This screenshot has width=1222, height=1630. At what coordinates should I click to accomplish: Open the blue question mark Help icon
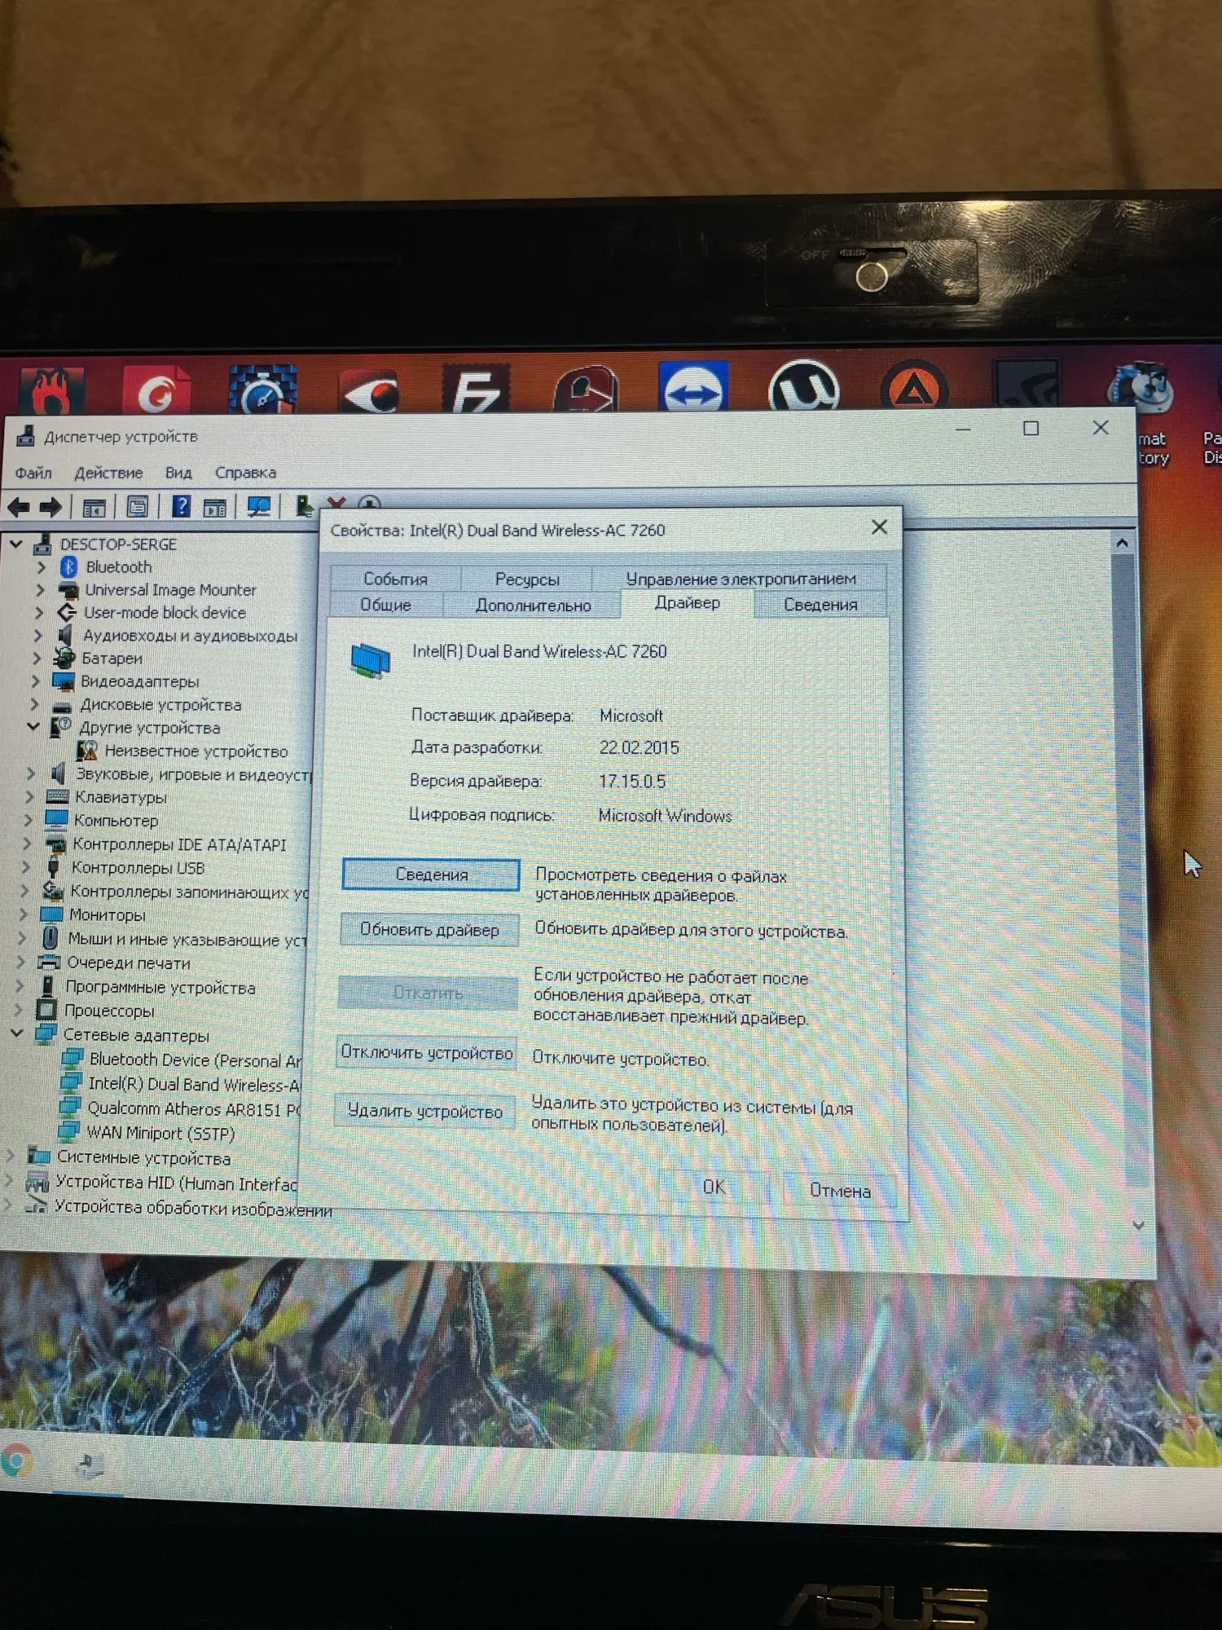[x=181, y=507]
